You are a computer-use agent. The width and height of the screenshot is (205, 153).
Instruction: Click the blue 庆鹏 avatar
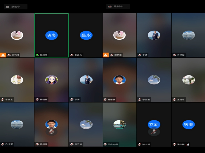click(189, 125)
